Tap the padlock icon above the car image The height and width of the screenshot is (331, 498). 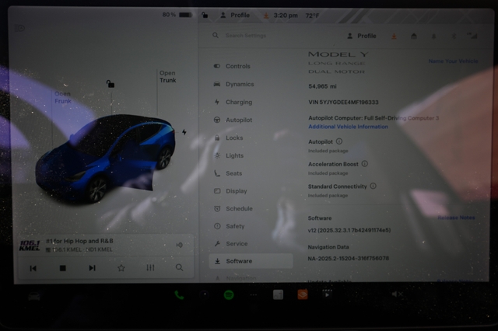(x=110, y=84)
